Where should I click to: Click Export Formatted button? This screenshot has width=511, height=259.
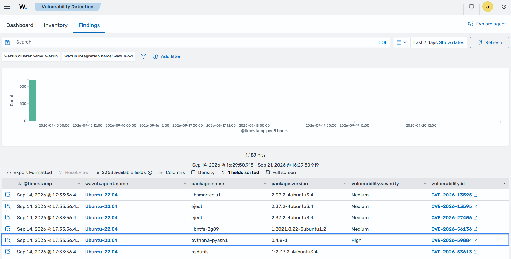click(x=29, y=172)
